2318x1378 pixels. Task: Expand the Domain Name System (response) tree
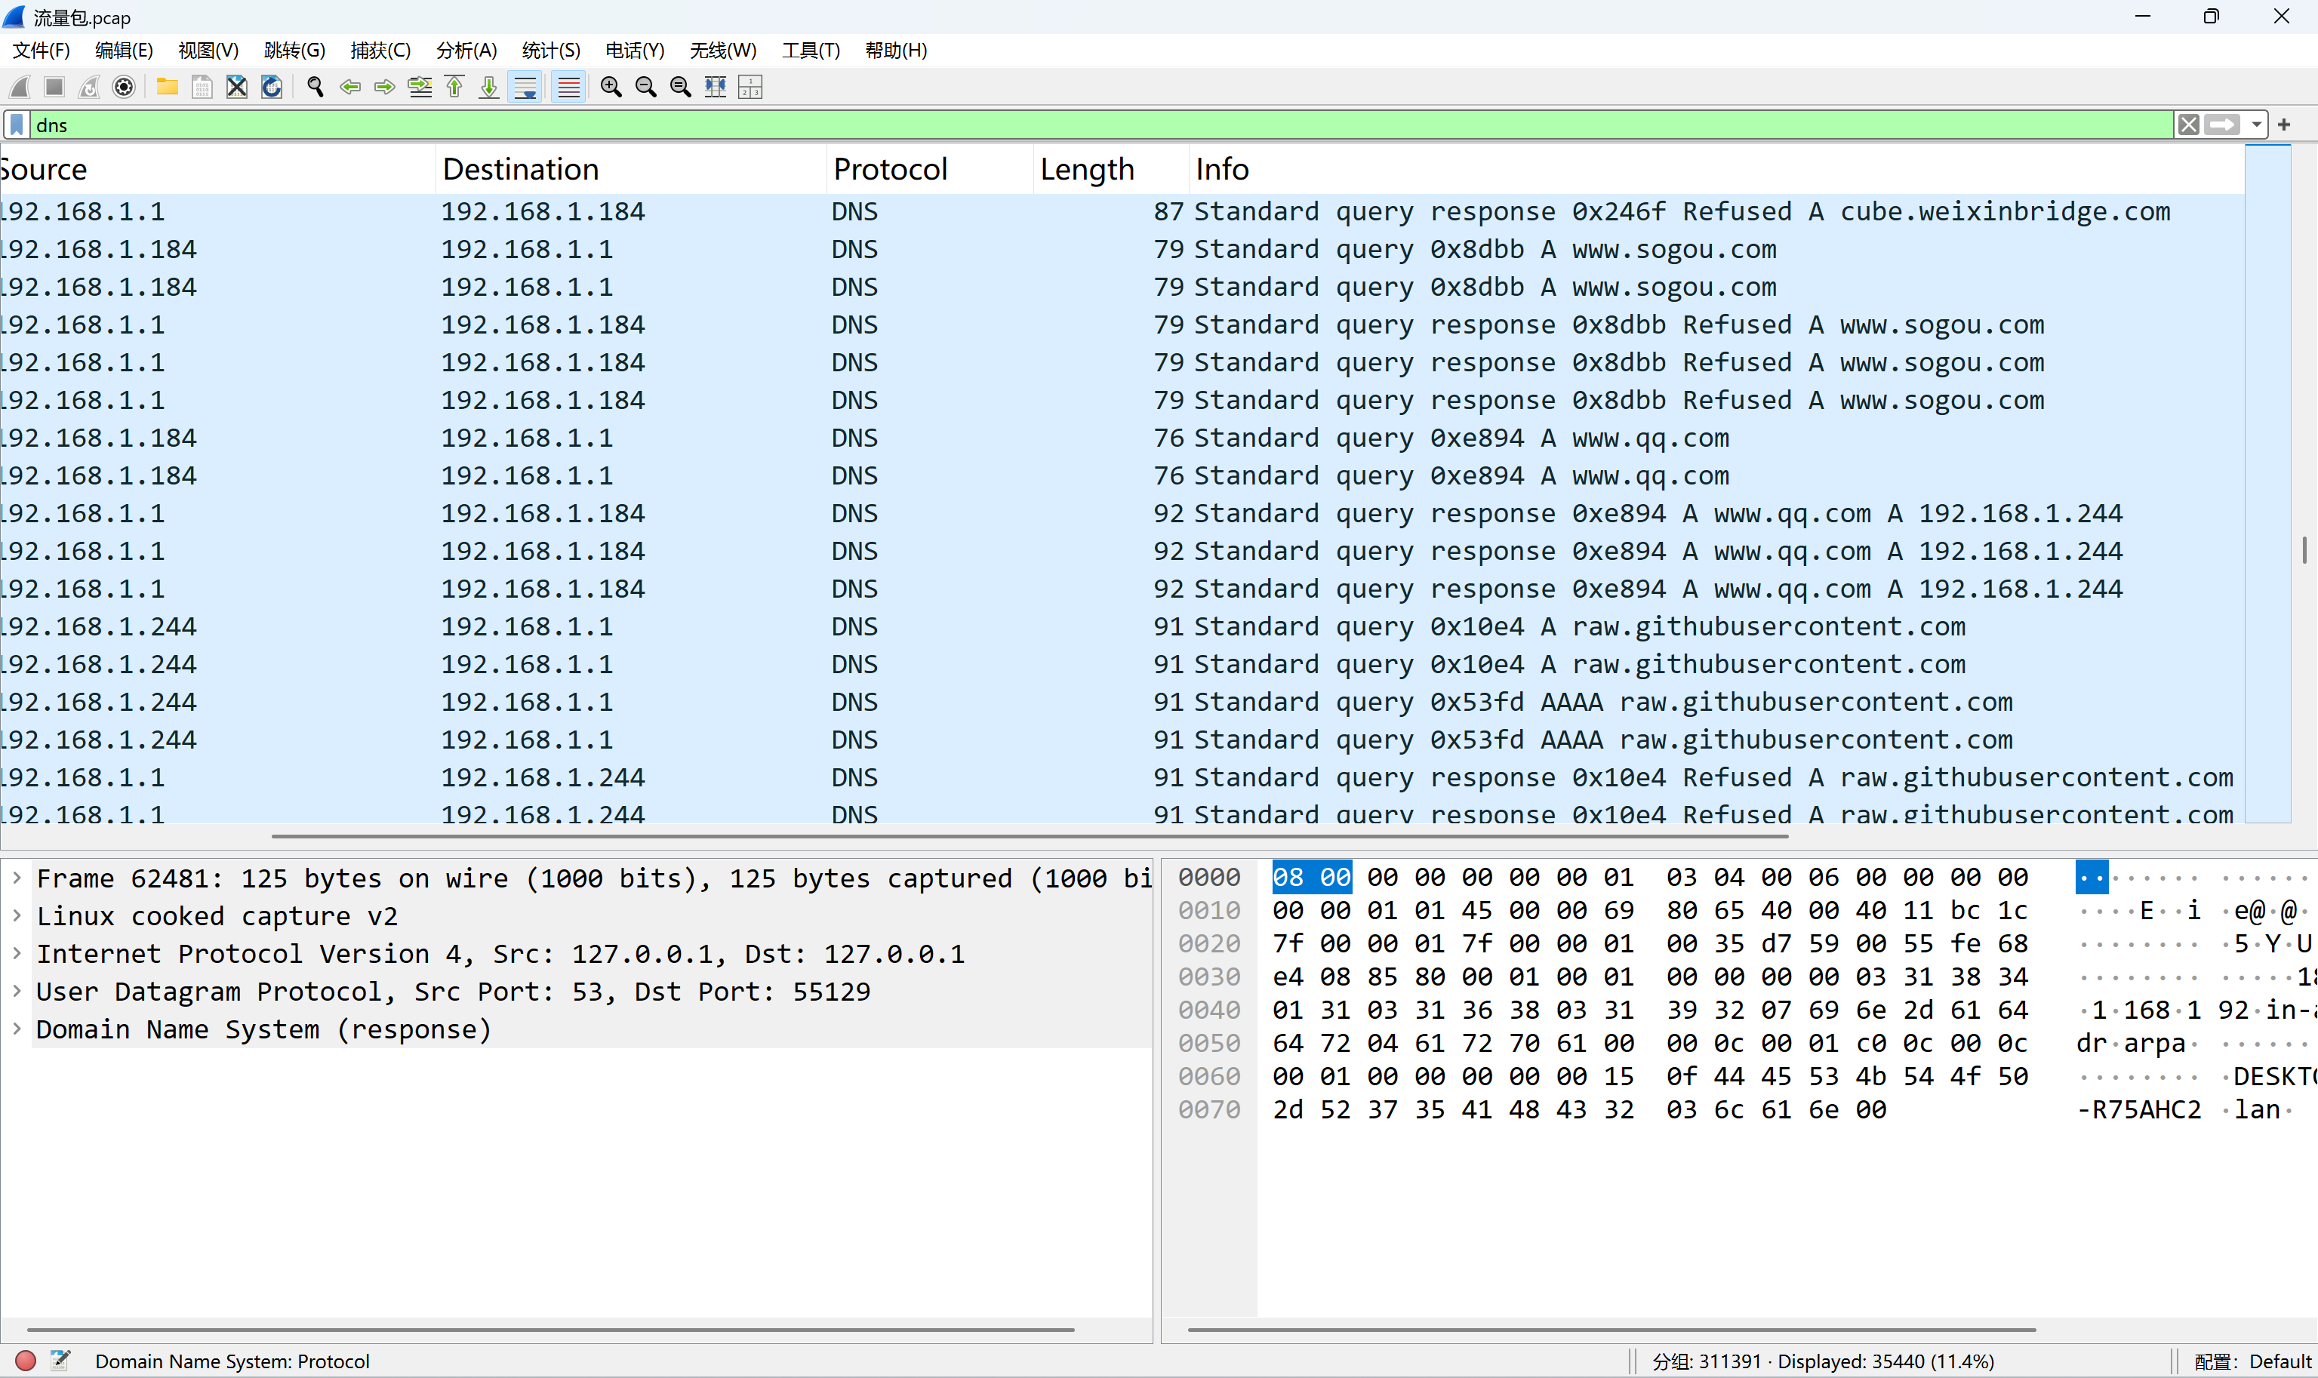coord(17,1029)
